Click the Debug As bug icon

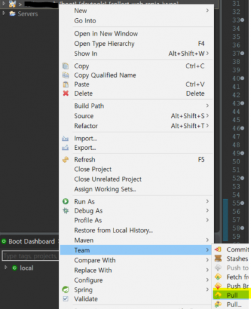(66, 211)
